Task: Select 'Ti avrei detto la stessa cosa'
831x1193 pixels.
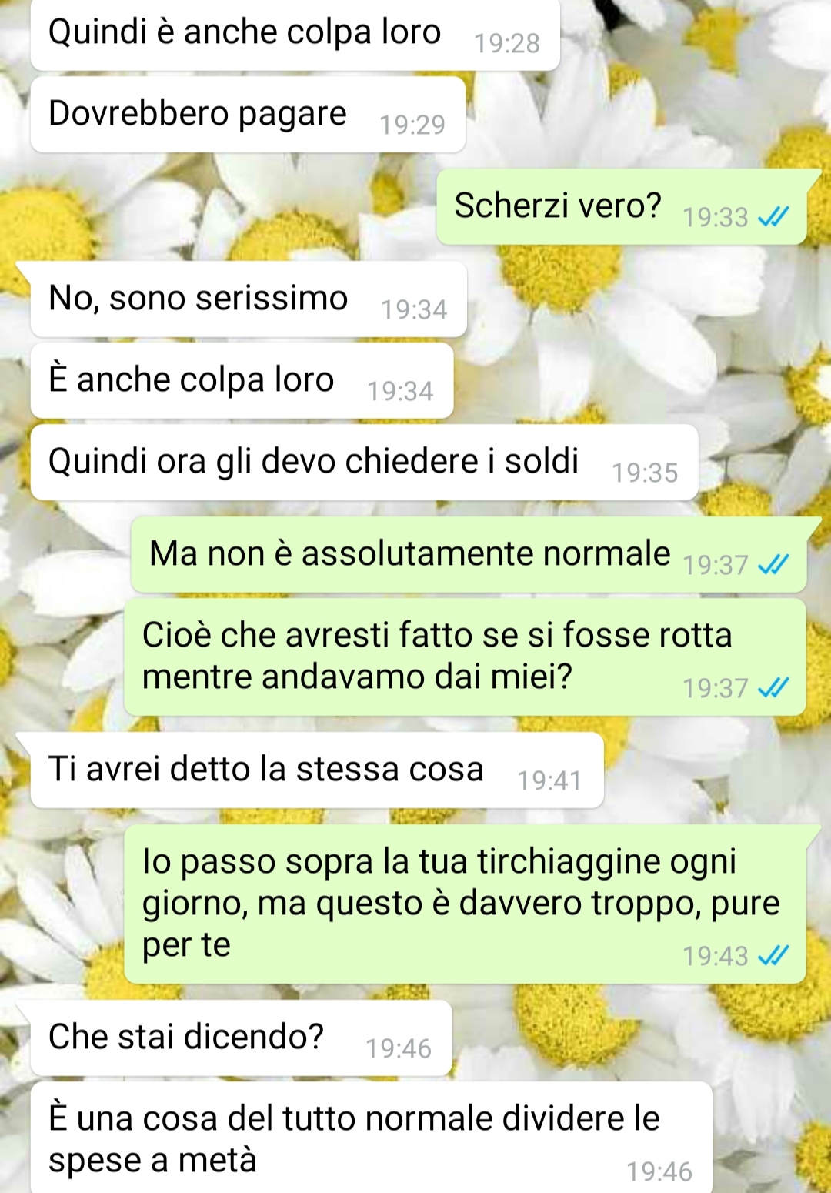Action: pos(317,770)
